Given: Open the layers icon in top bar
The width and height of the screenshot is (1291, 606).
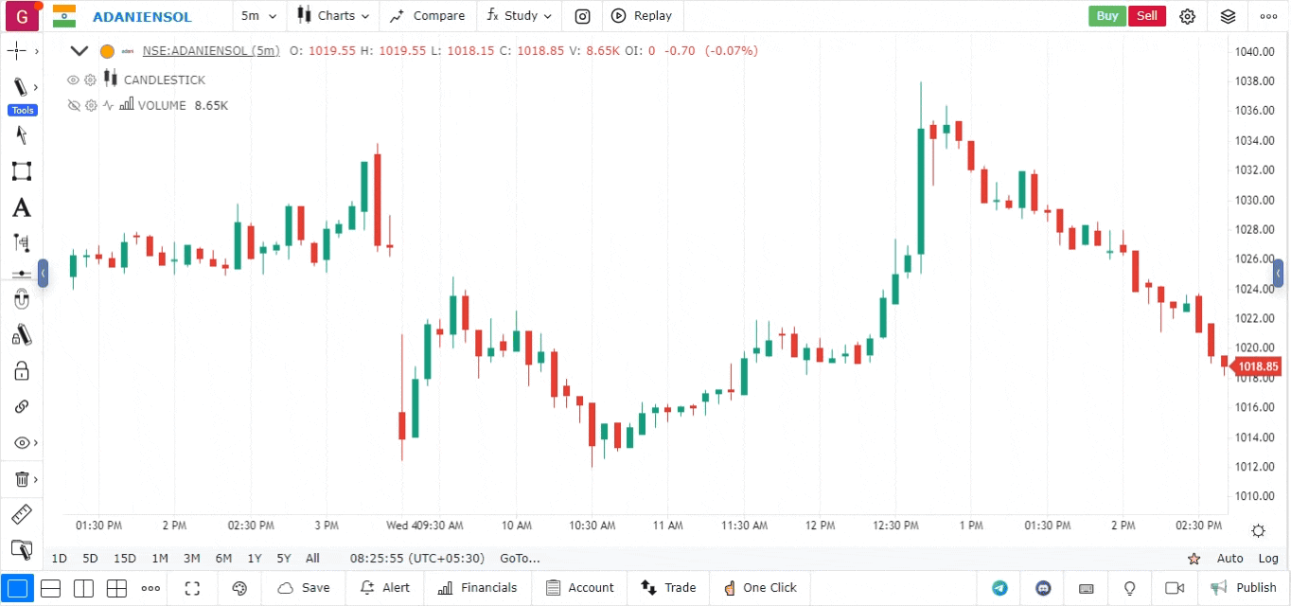Looking at the screenshot, I should click(1228, 16).
